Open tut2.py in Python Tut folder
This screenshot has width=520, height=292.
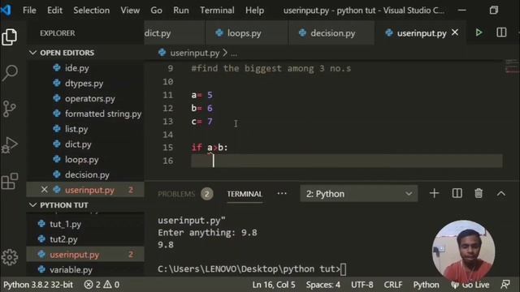[x=85, y=239]
